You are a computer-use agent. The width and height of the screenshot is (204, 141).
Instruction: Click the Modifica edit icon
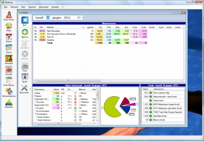point(25,43)
